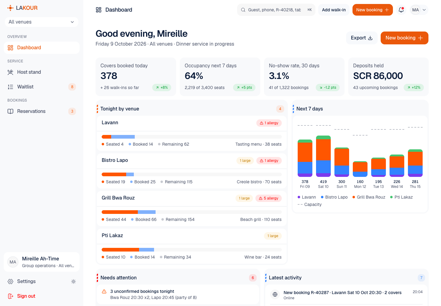This screenshot has height=306, width=441.
Task: Click the Settings gear icon
Action: tap(10, 282)
